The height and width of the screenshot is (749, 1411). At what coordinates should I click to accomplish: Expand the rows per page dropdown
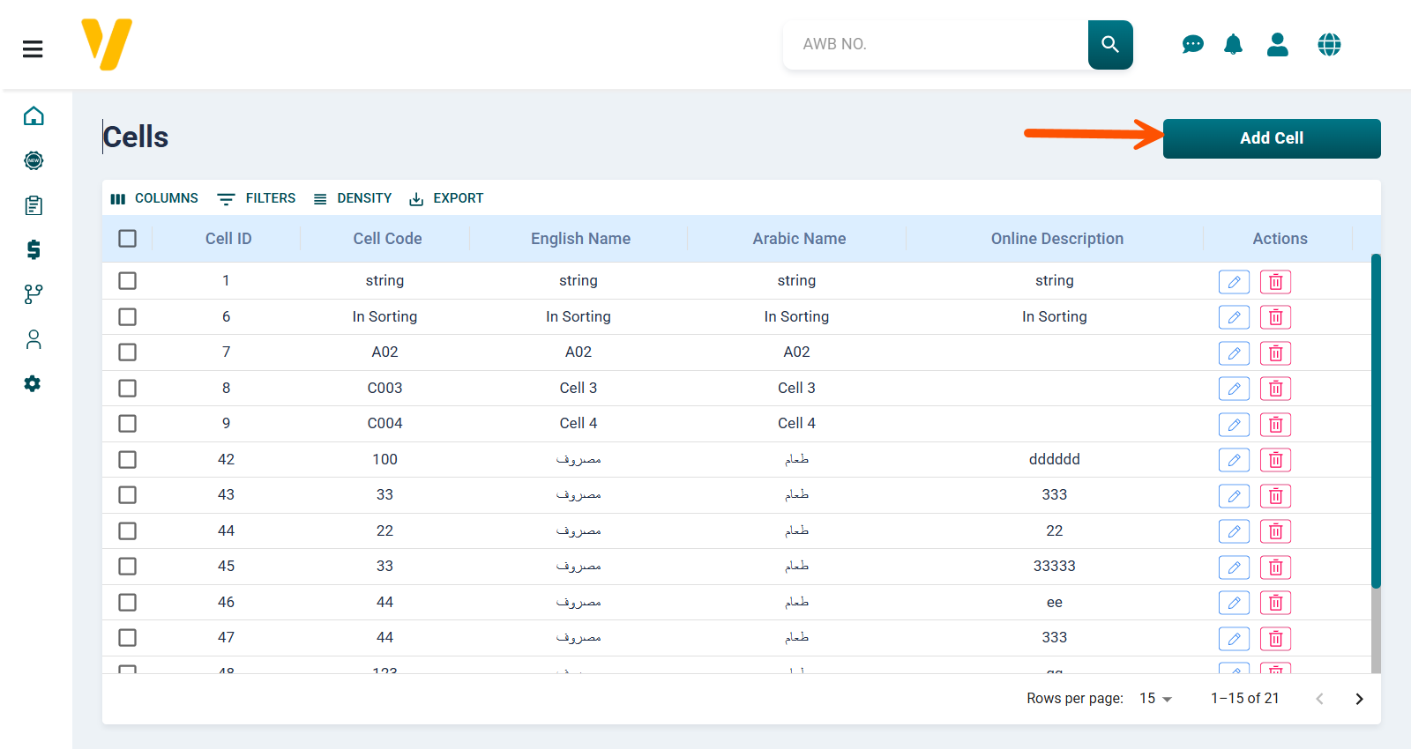tap(1155, 699)
